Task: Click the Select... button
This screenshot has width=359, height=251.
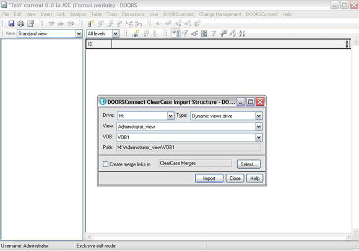Action: coord(249,164)
